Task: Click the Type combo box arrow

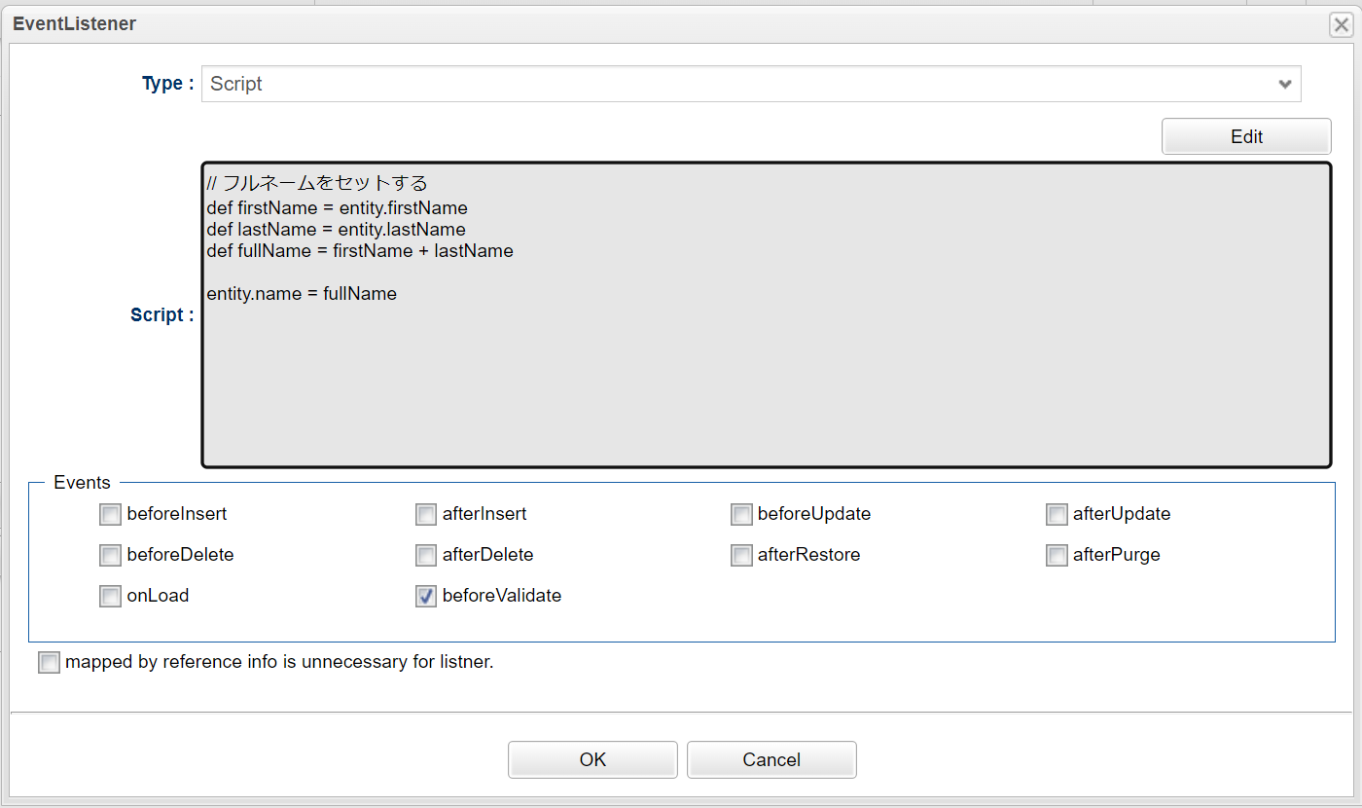Action: click(1284, 84)
